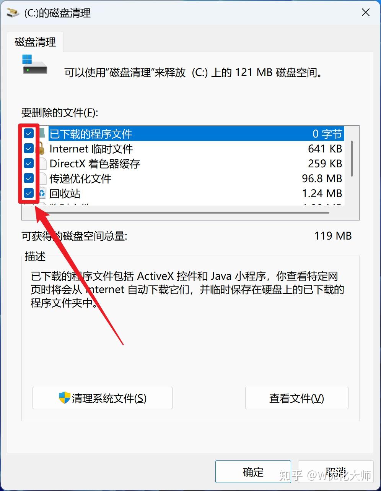Toggle the 传递优化文件 checkbox
Screen dimensions: 381x491
pyautogui.click(x=29, y=178)
